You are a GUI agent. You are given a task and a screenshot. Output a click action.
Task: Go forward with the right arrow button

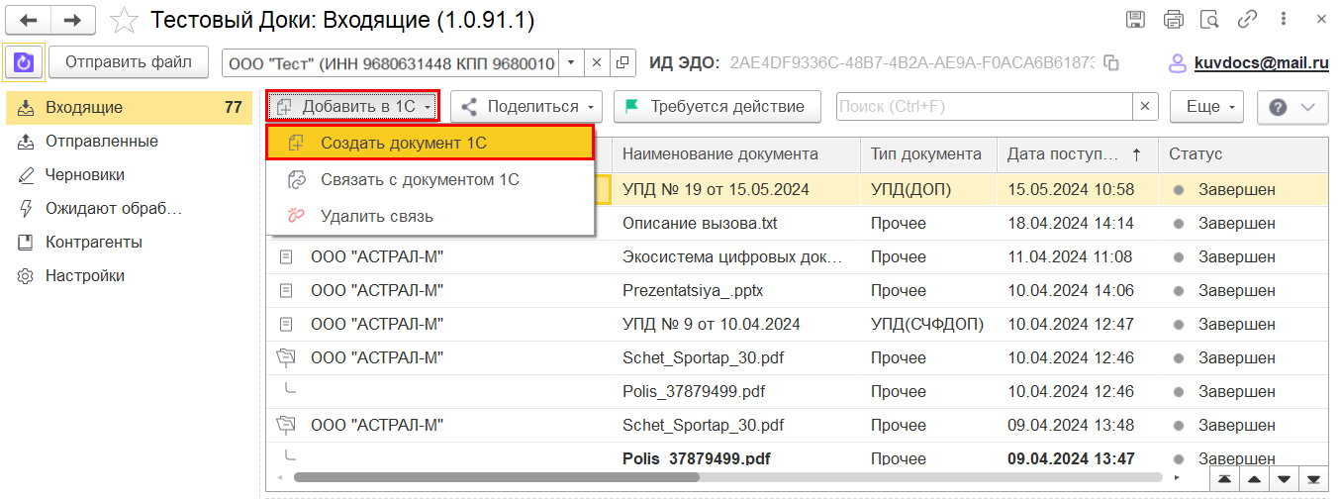click(73, 19)
